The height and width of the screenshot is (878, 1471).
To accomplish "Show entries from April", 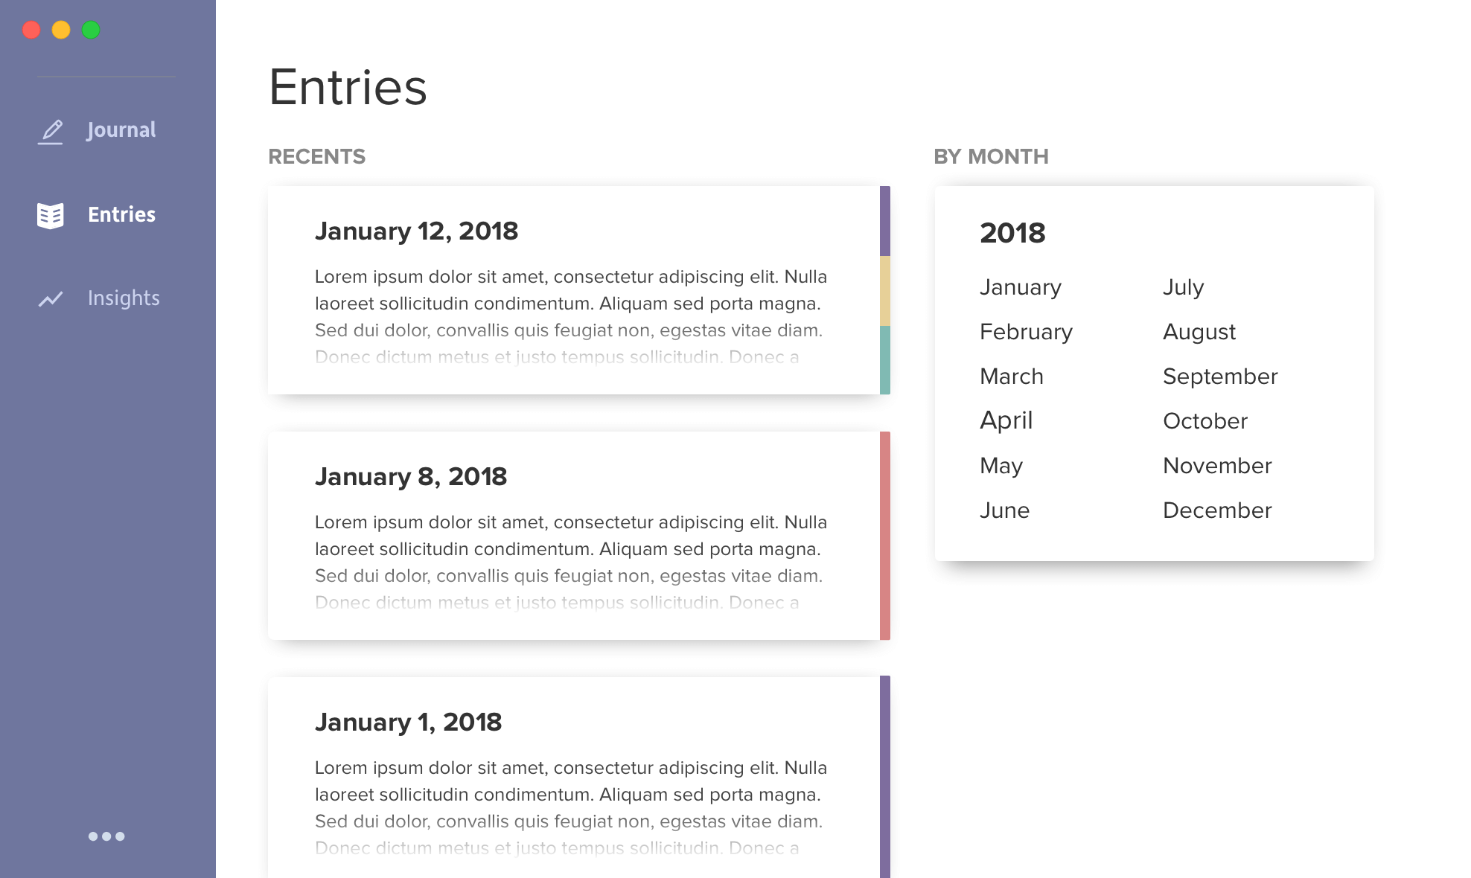I will coord(1006,420).
